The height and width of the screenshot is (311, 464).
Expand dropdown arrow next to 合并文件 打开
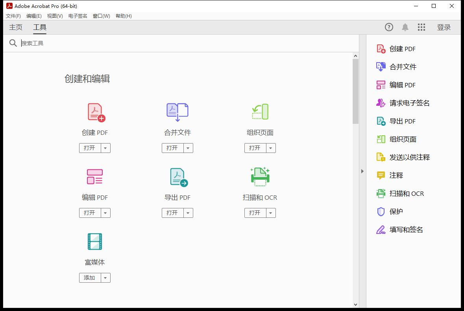[188, 148]
